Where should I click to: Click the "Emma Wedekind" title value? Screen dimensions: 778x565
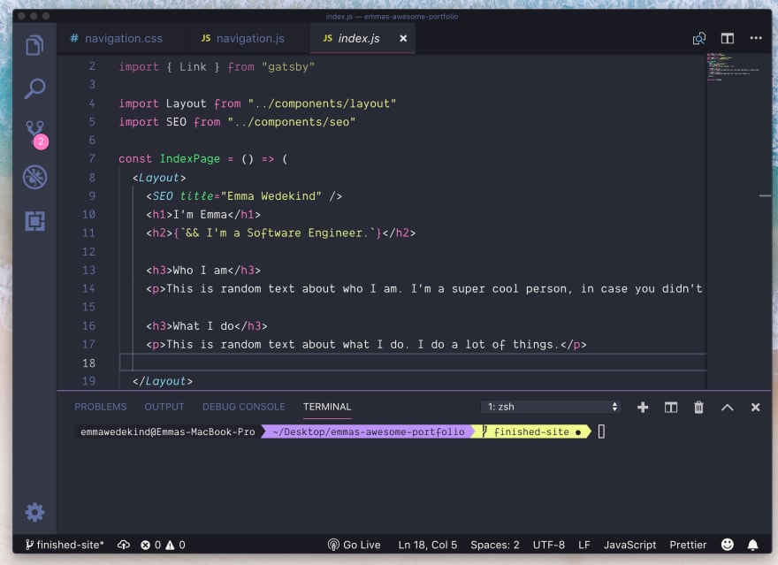tap(271, 196)
